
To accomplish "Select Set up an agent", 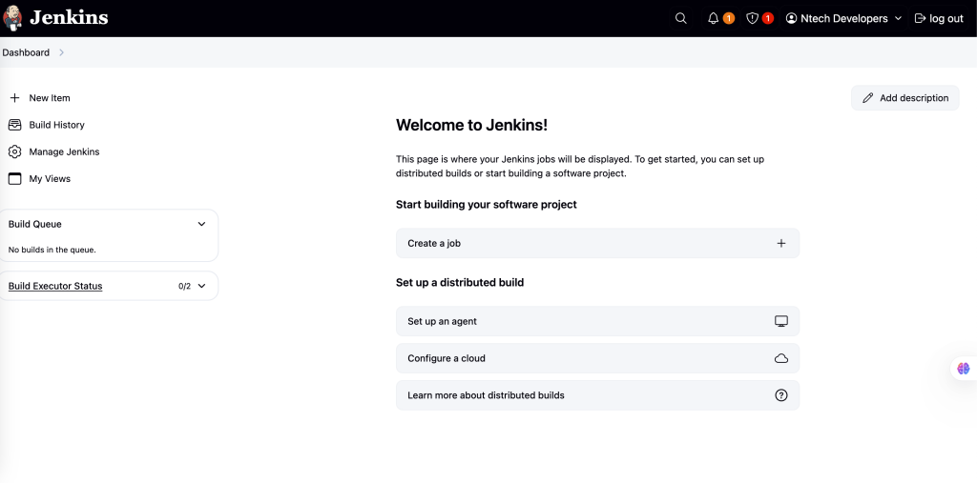I will [x=597, y=321].
